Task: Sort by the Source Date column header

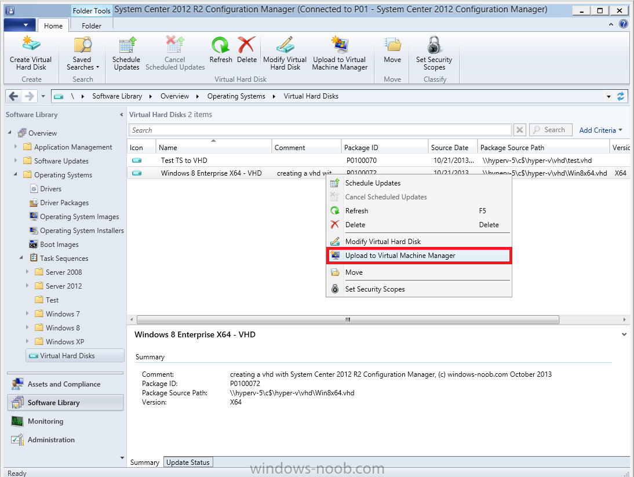Action: (x=453, y=147)
